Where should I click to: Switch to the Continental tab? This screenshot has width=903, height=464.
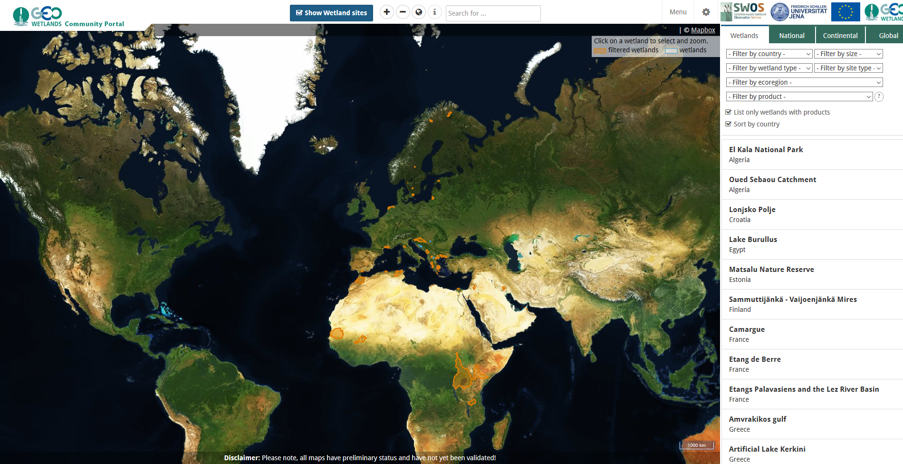[x=840, y=36]
